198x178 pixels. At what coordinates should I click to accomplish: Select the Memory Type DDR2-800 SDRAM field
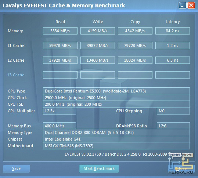116,132
